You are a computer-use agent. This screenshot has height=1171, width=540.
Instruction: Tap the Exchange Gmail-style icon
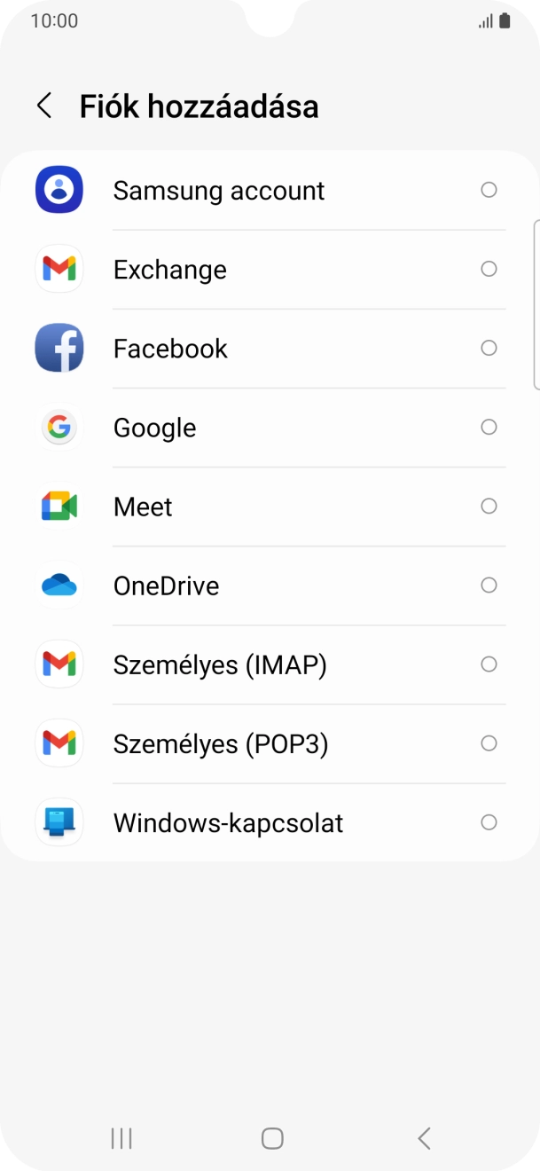(x=59, y=269)
